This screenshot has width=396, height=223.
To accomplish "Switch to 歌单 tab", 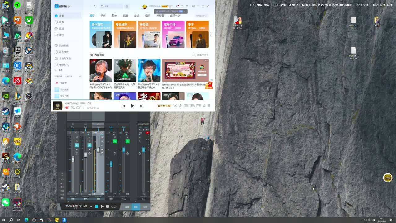I will click(x=114, y=15).
